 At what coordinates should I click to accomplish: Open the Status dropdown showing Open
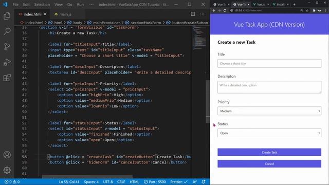click(269, 133)
